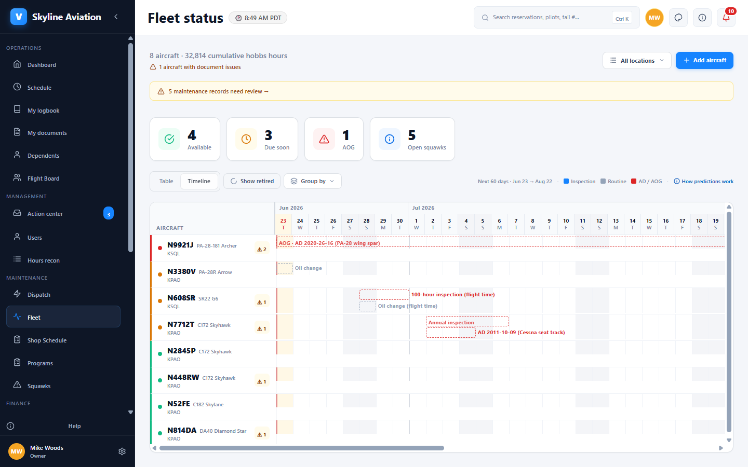748x467 pixels.
Task: Click the search reservations field
Action: coord(557,18)
